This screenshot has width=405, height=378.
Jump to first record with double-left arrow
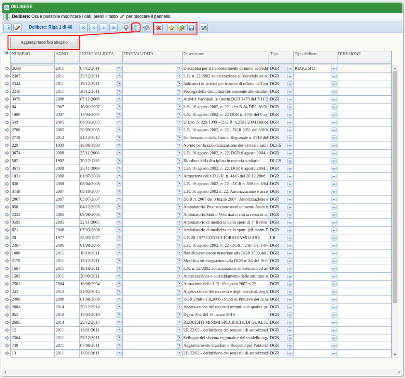[x=83, y=28]
